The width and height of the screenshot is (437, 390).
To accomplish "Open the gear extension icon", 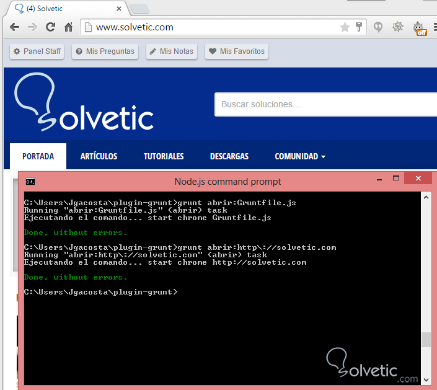I will click(x=398, y=27).
